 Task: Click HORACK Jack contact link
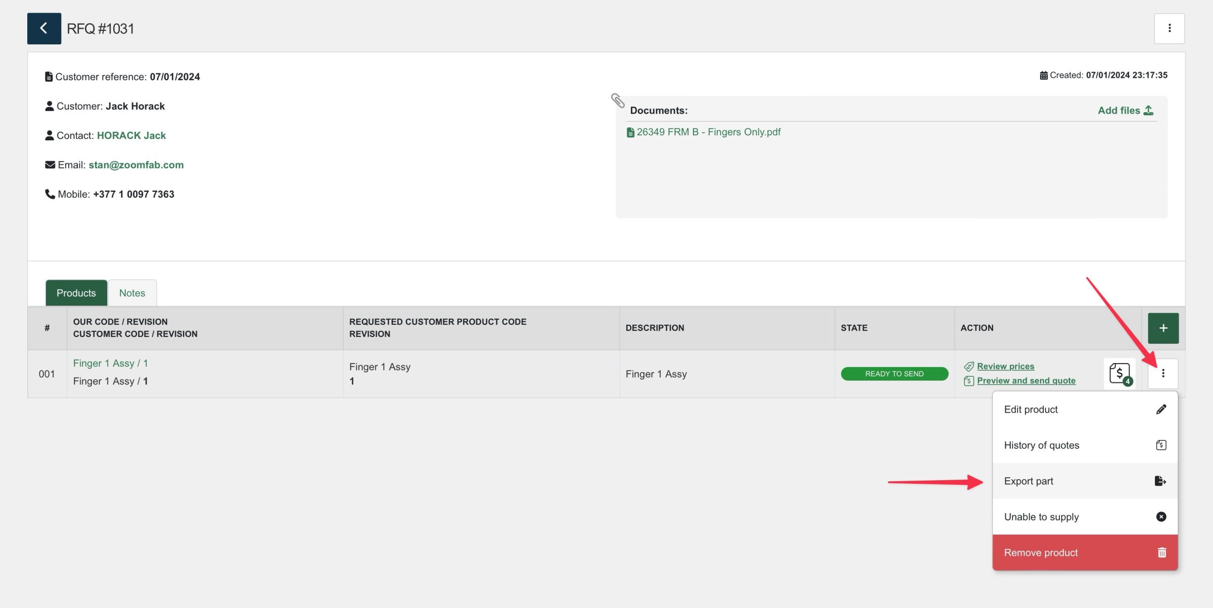coord(131,135)
